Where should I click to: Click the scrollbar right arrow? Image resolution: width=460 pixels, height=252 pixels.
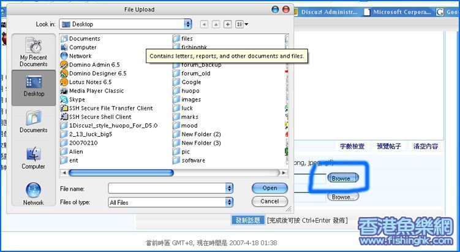click(284, 173)
